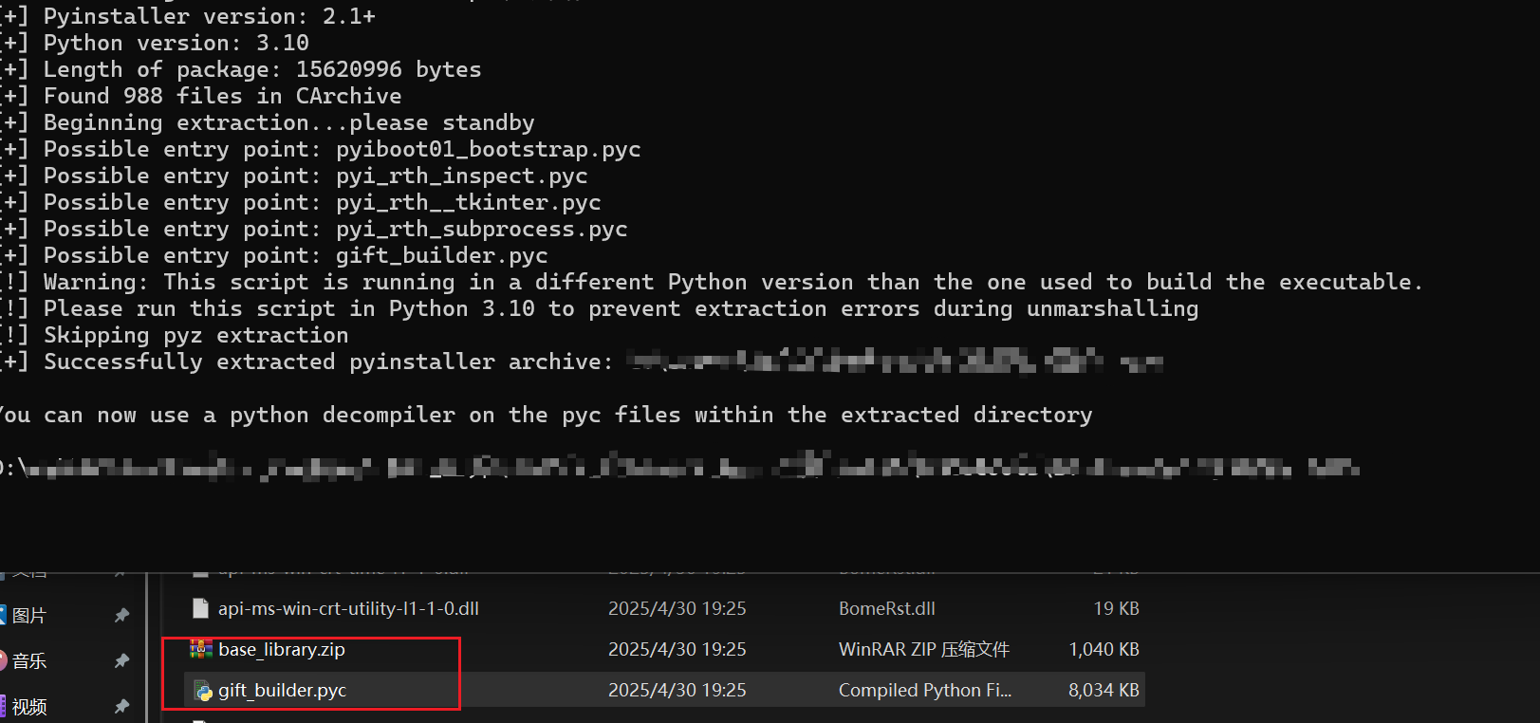The image size is (1540, 723).
Task: Click the date of api-ms-win-crt-utility dll row
Action: click(677, 609)
